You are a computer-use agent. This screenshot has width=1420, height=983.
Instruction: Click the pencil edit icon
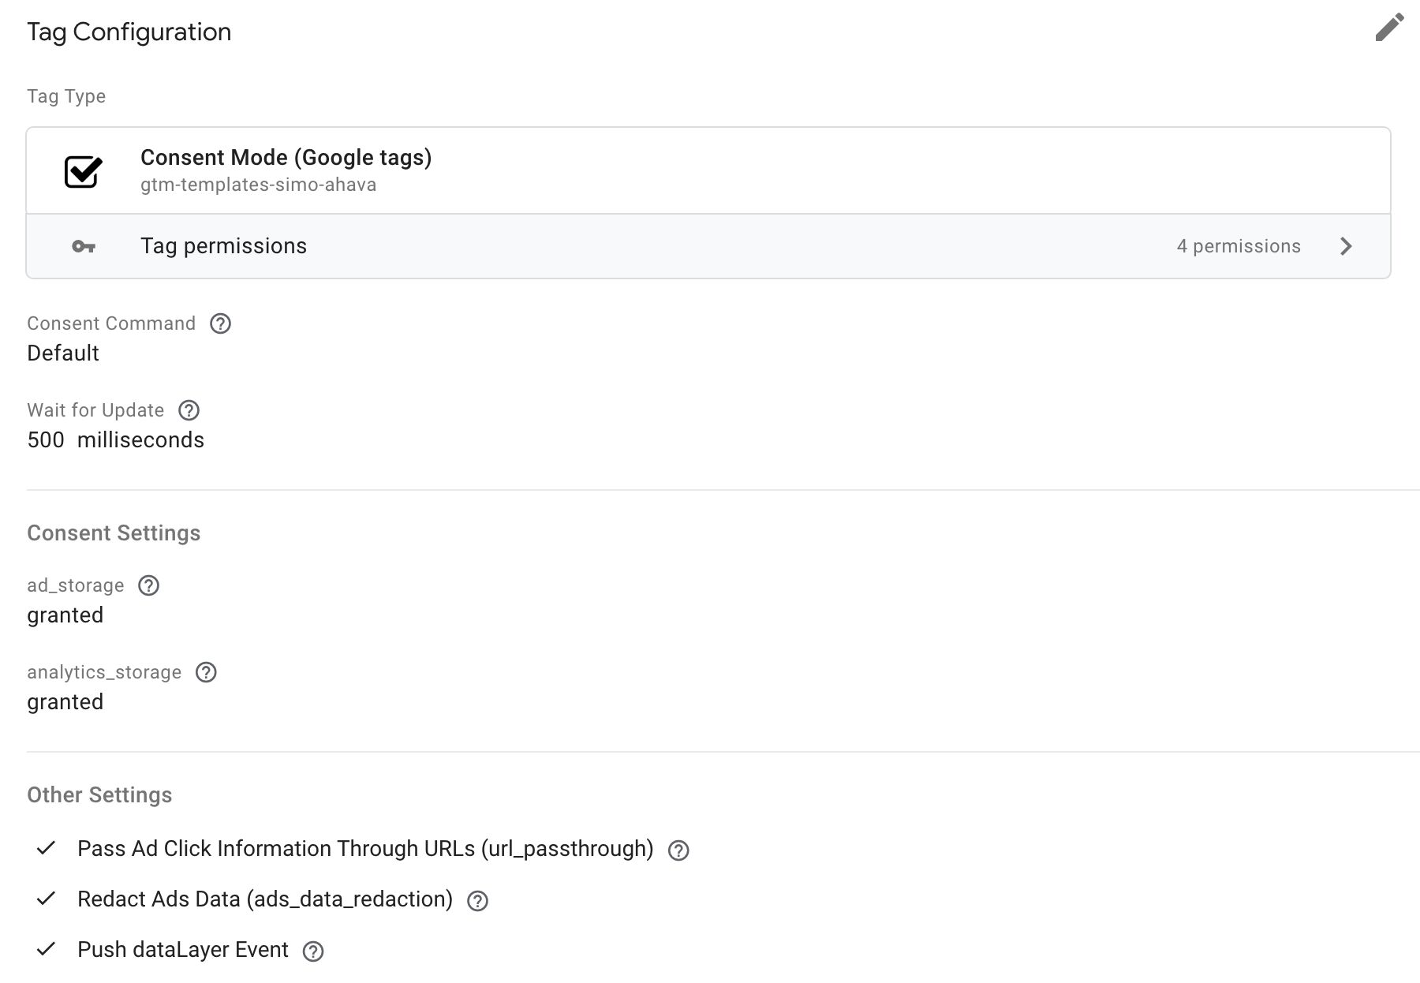coord(1389,28)
